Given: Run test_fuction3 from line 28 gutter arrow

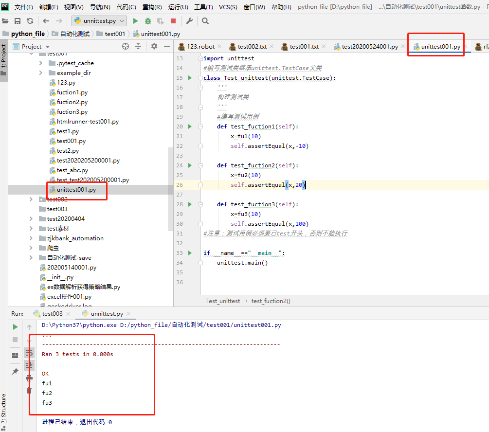Looking at the screenshot, I should 190,204.
